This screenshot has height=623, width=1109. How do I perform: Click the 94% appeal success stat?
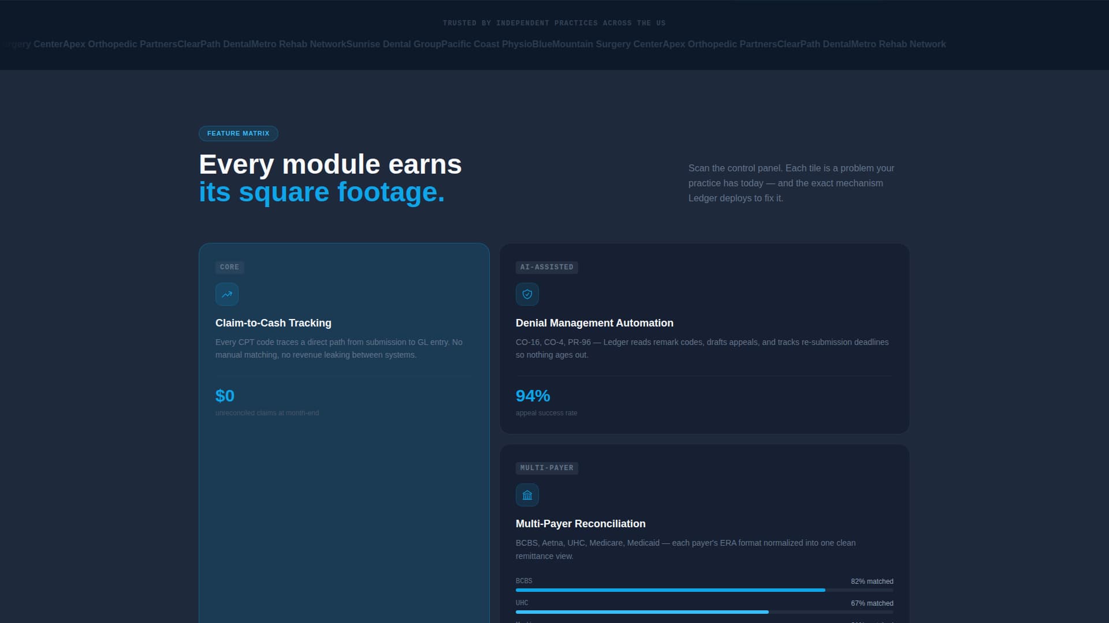pyautogui.click(x=533, y=396)
